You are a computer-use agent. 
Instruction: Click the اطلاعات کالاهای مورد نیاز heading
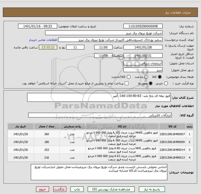click(x=174, y=106)
